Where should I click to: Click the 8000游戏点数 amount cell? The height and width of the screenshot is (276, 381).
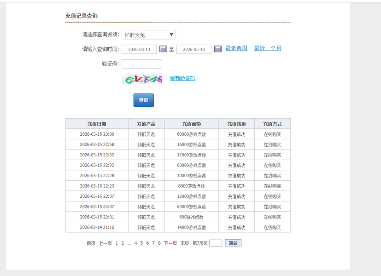(x=192, y=186)
